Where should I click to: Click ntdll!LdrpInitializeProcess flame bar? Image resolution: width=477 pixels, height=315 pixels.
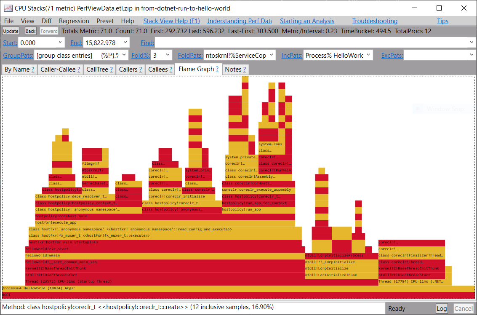[x=341, y=256]
